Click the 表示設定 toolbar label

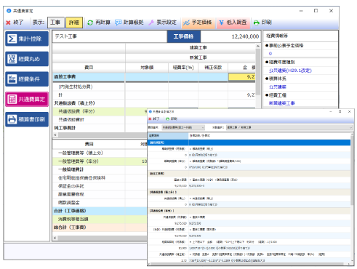pyautogui.click(x=167, y=23)
